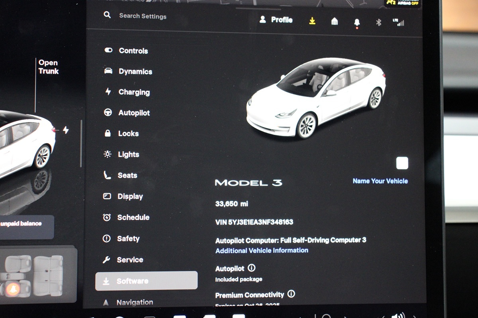This screenshot has width=478, height=318.
Task: Open Additional Vehicle Information
Action: pyautogui.click(x=261, y=250)
